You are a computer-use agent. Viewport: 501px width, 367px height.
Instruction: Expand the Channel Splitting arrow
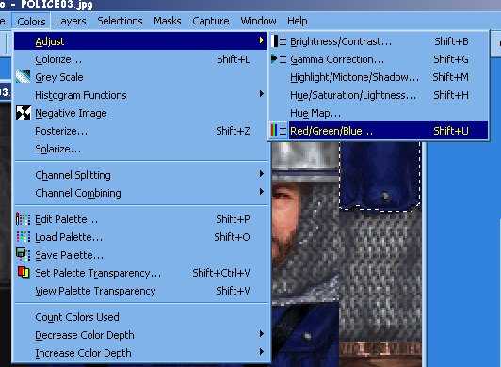(262, 174)
